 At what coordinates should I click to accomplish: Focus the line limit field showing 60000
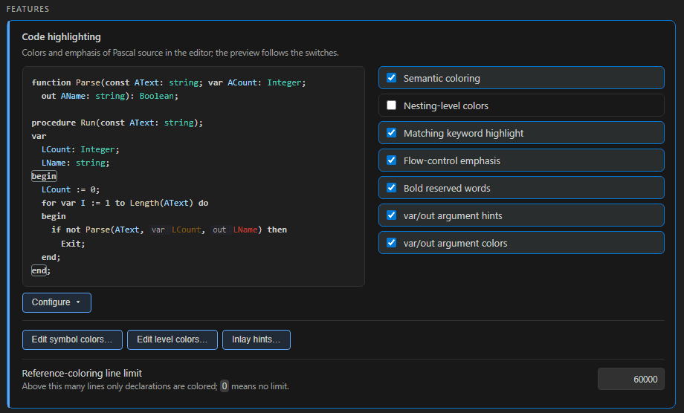630,379
